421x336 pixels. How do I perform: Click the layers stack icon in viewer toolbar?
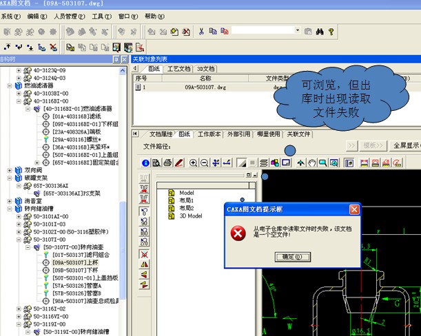pyautogui.click(x=264, y=163)
